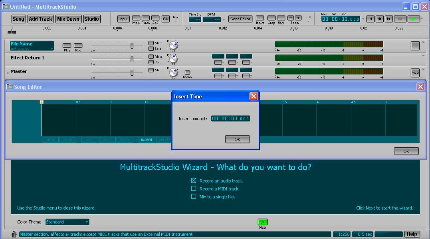Open the Color Theme dropdown

click(67, 222)
